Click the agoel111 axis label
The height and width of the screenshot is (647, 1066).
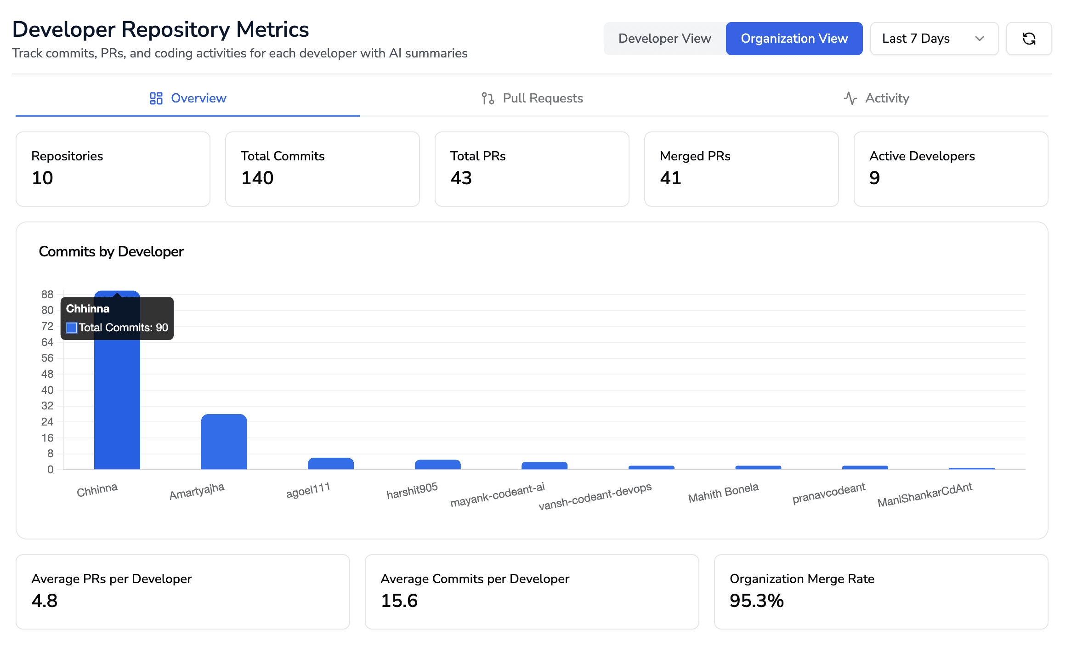(x=308, y=490)
